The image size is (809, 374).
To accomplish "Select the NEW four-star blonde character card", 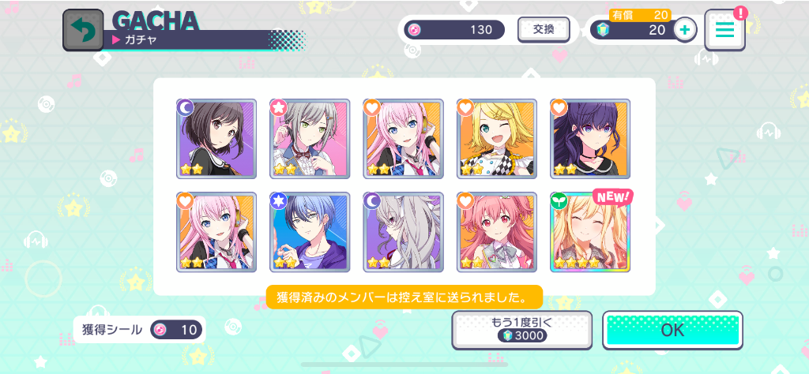I will pos(590,232).
